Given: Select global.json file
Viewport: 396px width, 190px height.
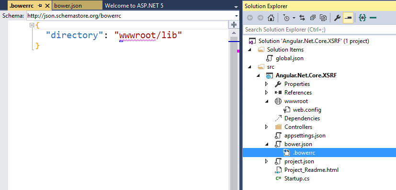Looking at the screenshot, I should coord(289,58).
